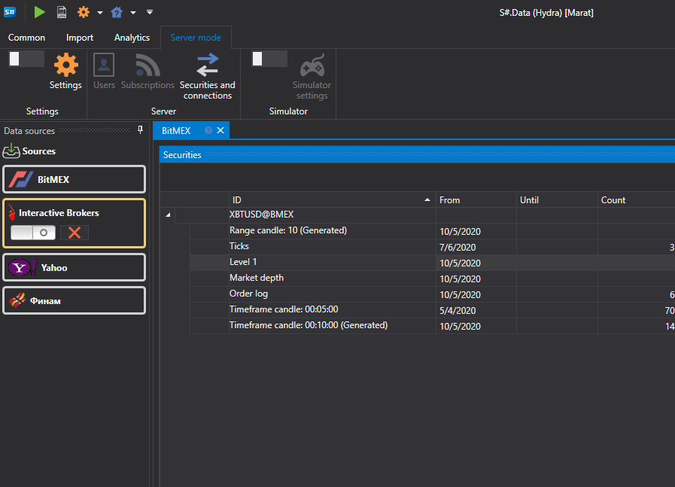The image size is (675, 487).
Task: Select the BitMEX data source
Action: point(74,179)
